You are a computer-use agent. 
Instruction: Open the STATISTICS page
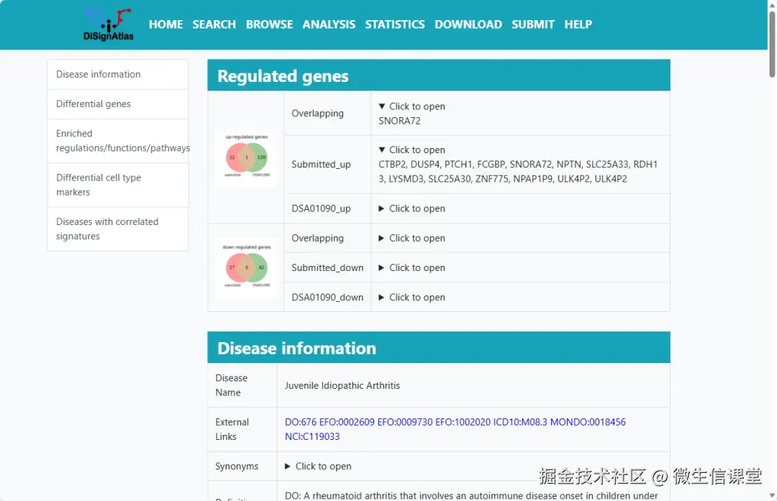pos(394,24)
